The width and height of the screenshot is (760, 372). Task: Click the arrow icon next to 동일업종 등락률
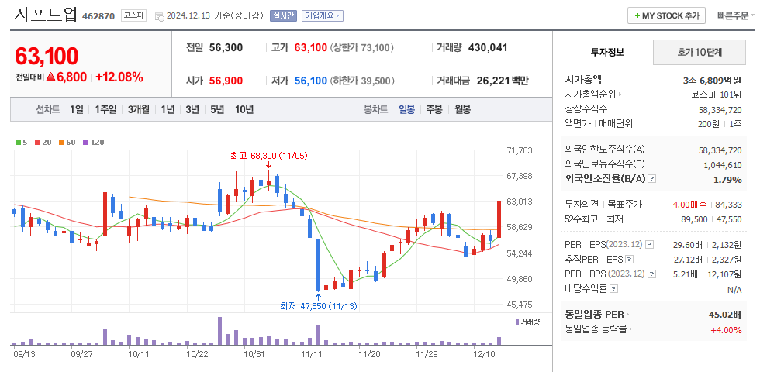click(631, 329)
